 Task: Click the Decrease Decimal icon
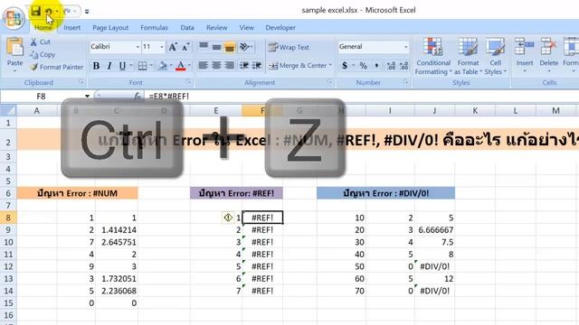tap(404, 66)
